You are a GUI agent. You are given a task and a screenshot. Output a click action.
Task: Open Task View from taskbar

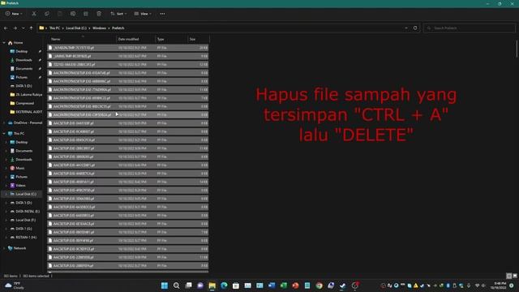188,286
